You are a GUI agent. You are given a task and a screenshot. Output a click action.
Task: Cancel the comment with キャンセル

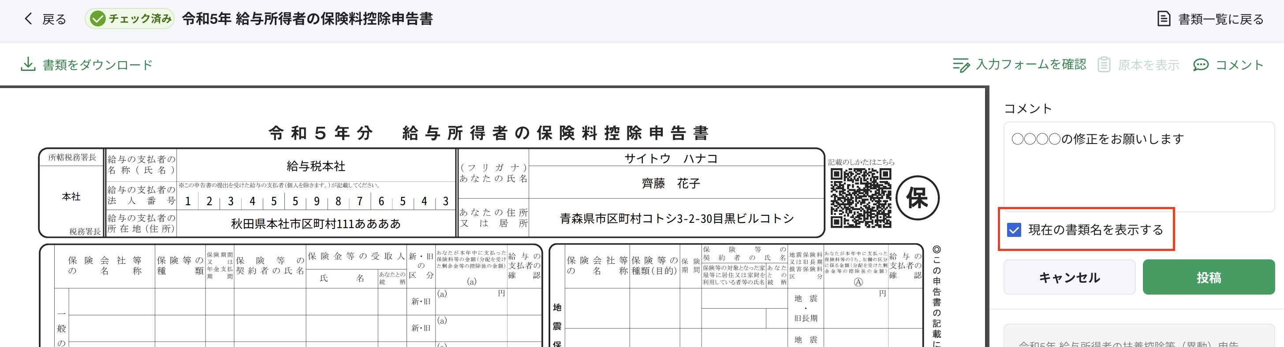pyautogui.click(x=1069, y=277)
